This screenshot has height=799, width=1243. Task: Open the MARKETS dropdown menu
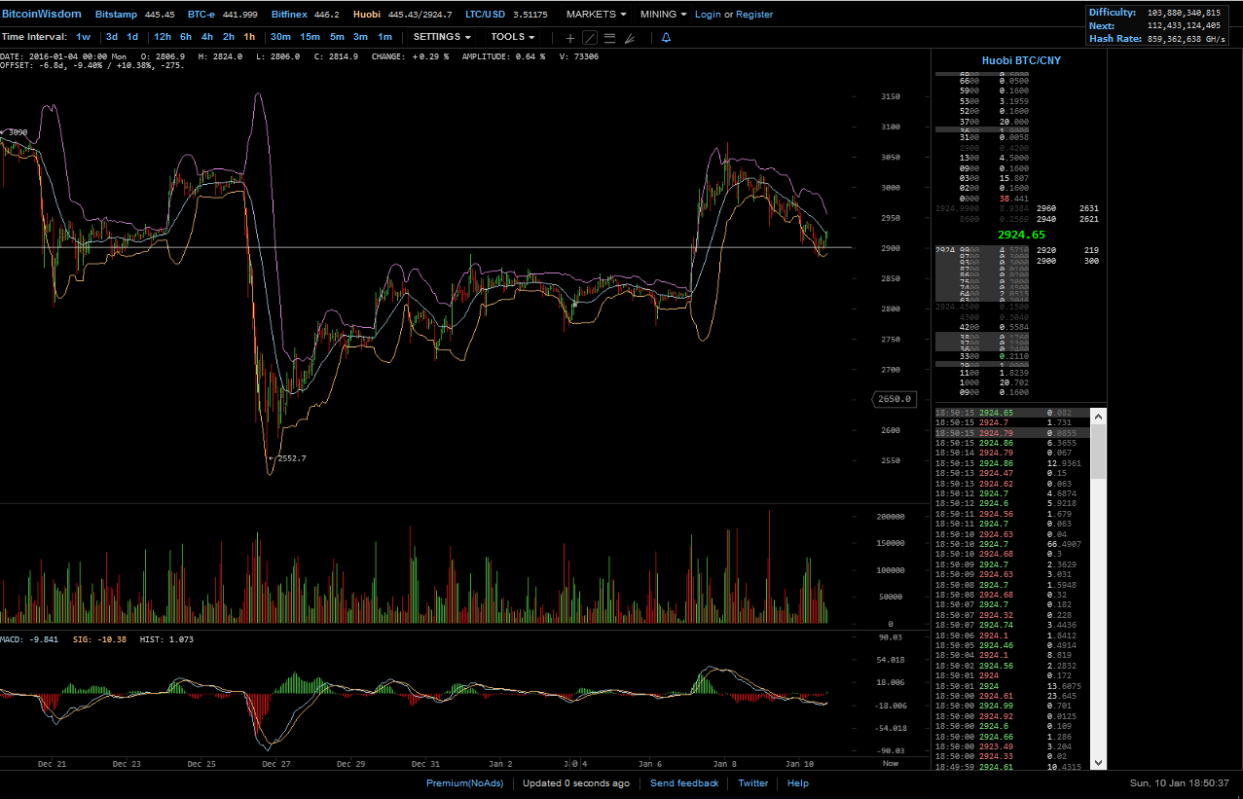[597, 15]
